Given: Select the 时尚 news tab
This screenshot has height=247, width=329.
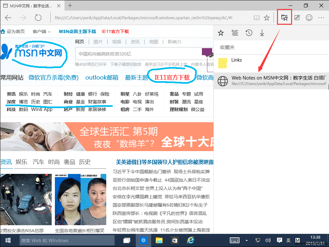Looking at the screenshot, I should (54, 162).
